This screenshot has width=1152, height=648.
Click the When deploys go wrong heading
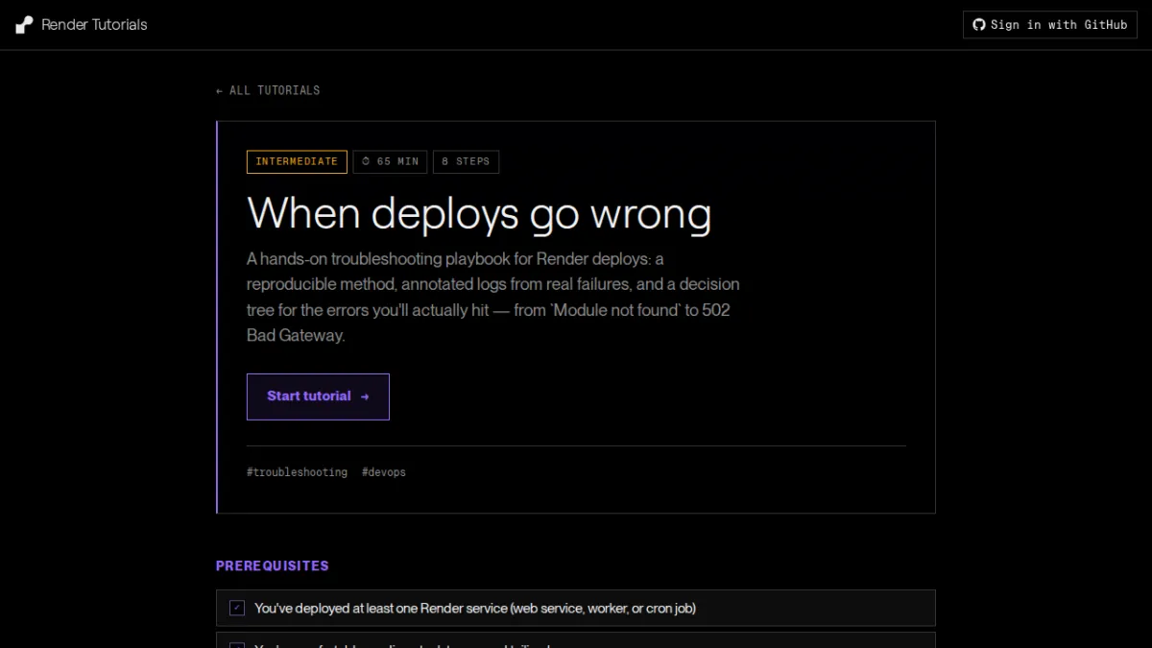pos(479,213)
